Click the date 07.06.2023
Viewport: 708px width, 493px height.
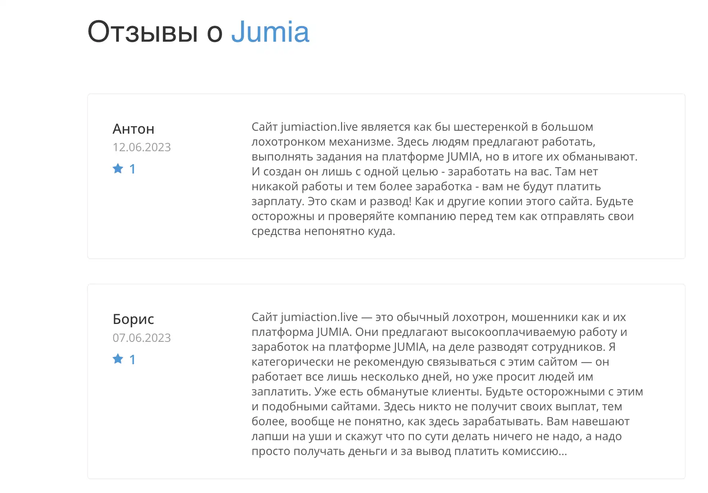click(x=142, y=338)
